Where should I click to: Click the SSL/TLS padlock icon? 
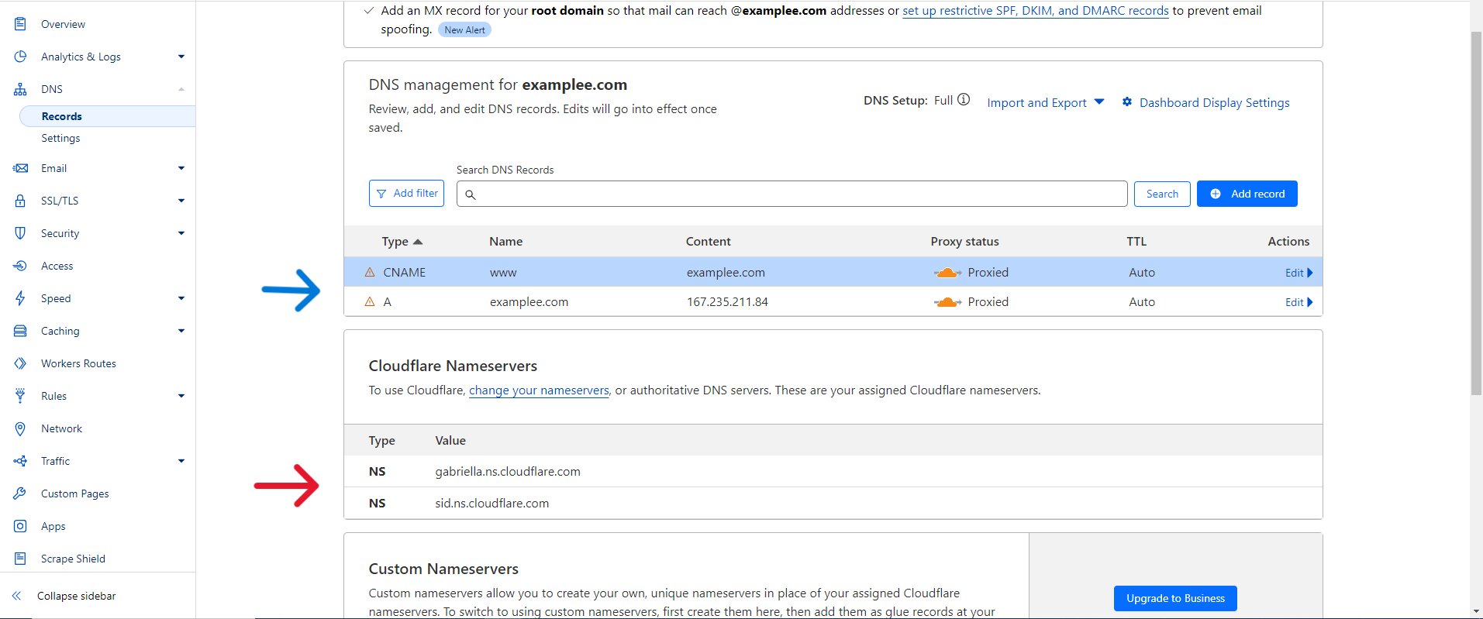[20, 201]
